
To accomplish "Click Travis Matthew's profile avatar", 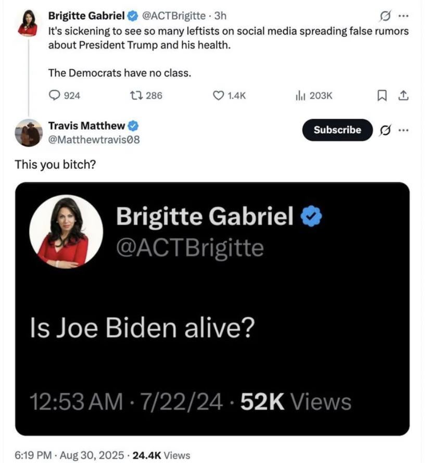I will pos(28,132).
